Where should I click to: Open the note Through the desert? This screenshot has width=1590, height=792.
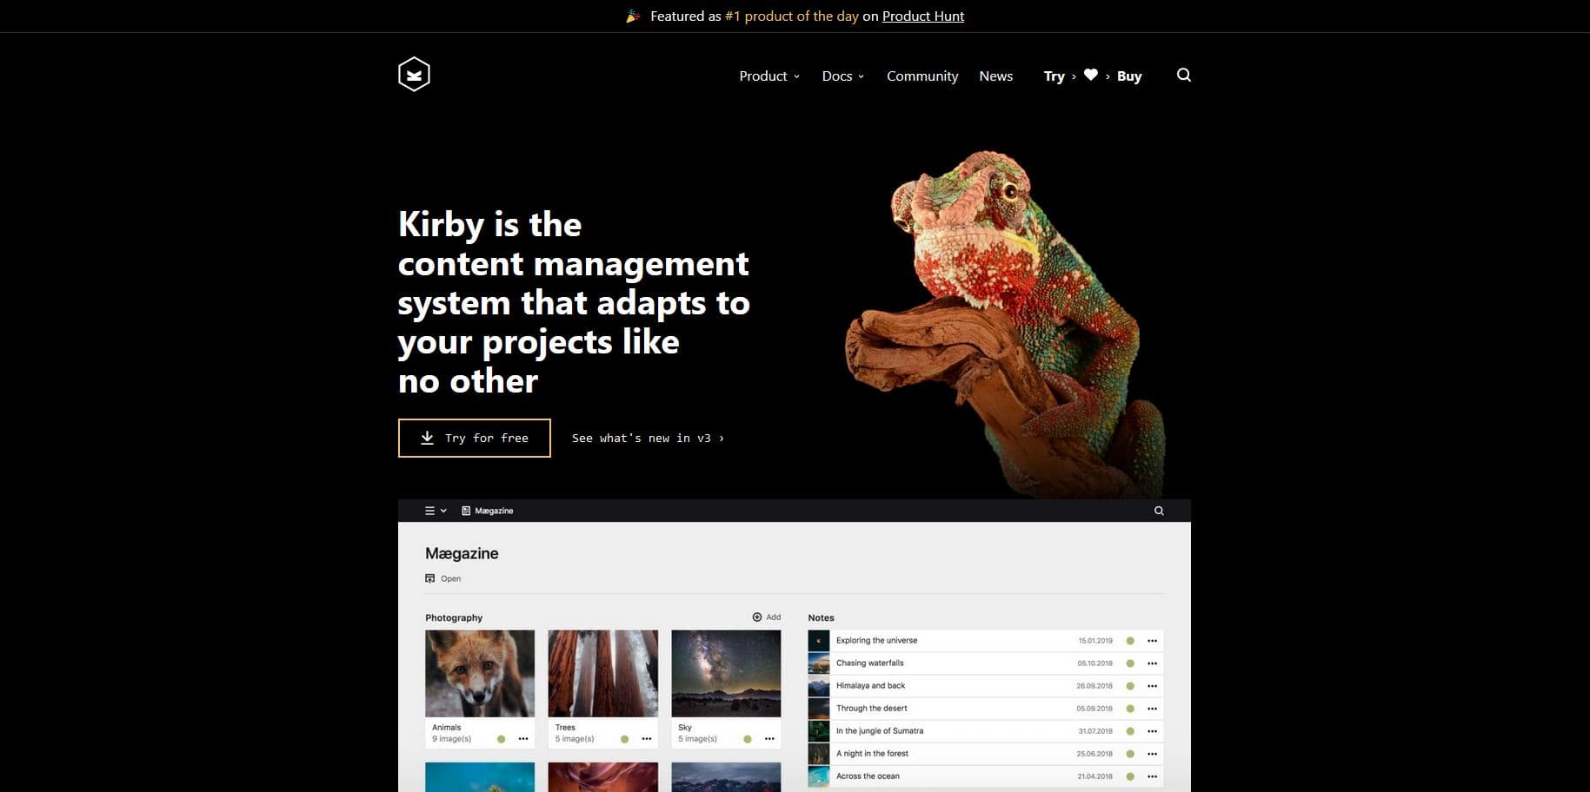(x=871, y=709)
